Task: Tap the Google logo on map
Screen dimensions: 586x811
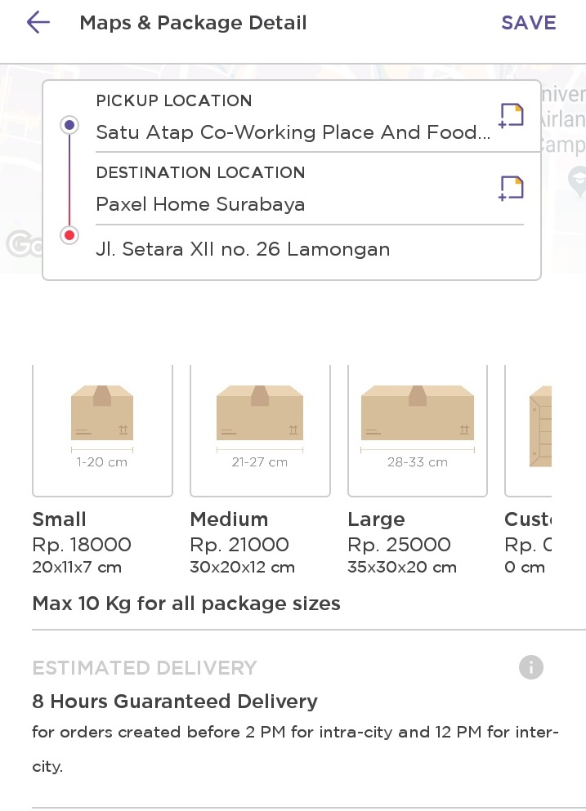Action: [22, 244]
